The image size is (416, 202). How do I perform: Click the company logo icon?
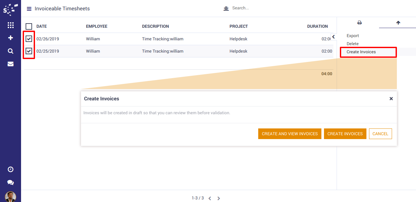point(10,9)
